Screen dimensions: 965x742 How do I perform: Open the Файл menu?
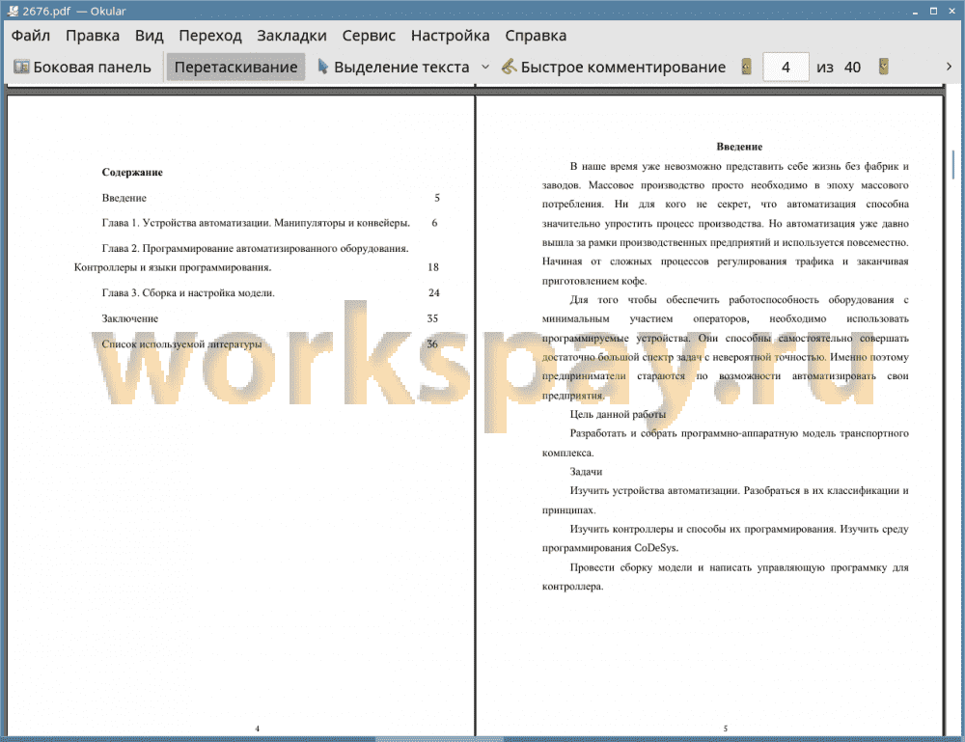(x=31, y=36)
